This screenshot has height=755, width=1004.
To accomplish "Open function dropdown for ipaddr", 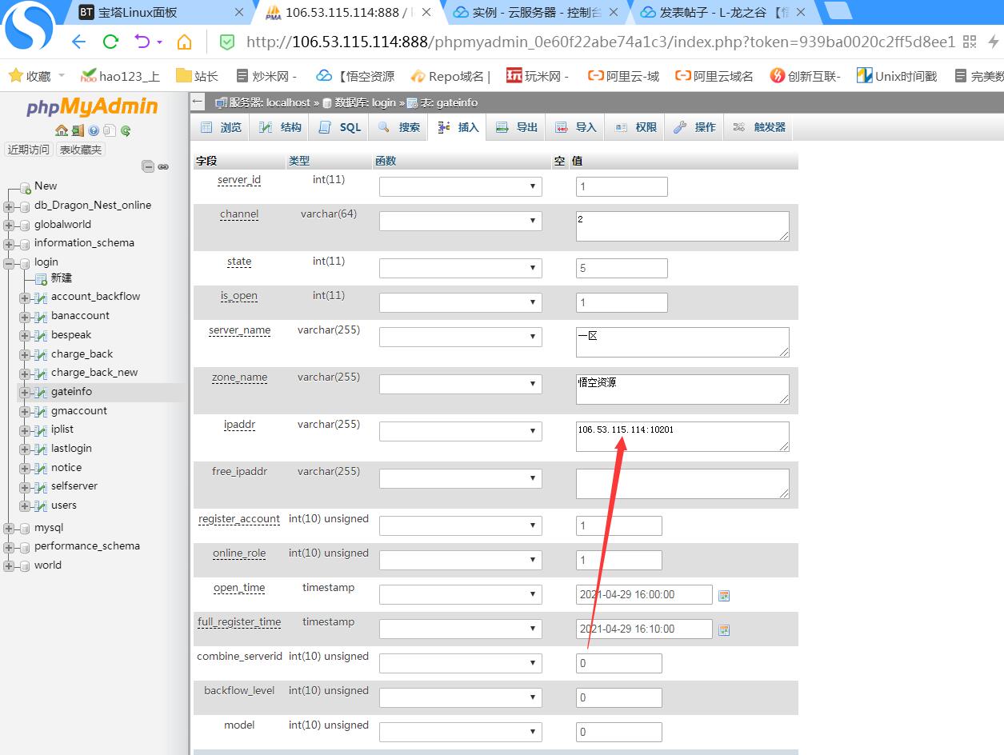I will point(460,431).
